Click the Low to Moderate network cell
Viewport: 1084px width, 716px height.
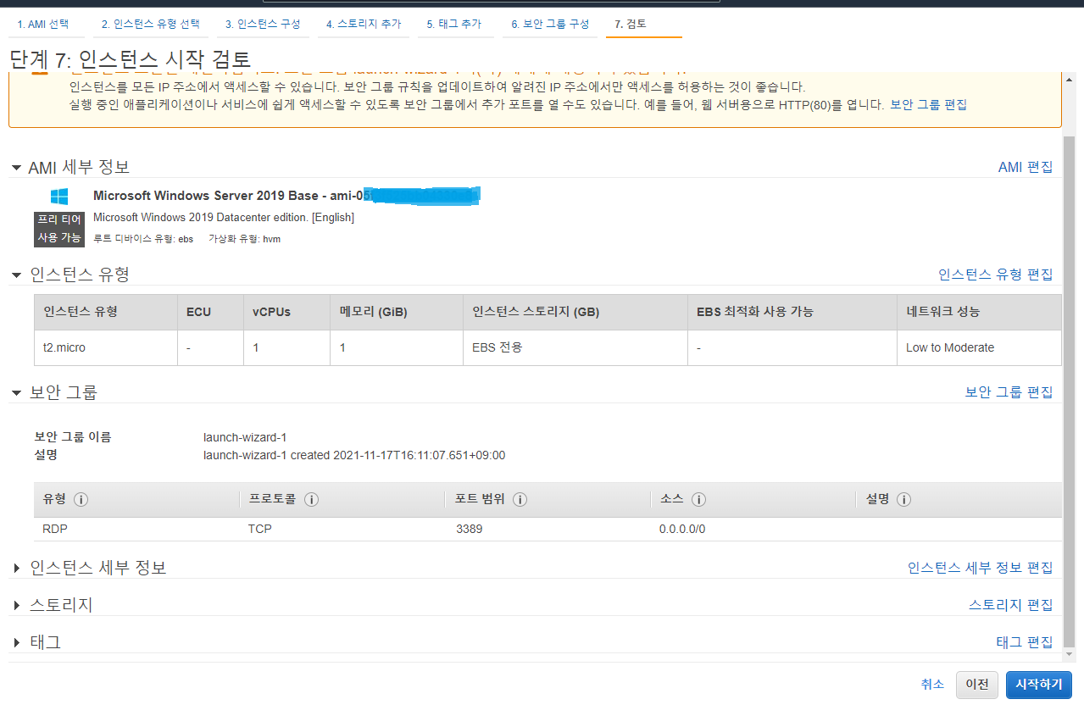(979, 347)
